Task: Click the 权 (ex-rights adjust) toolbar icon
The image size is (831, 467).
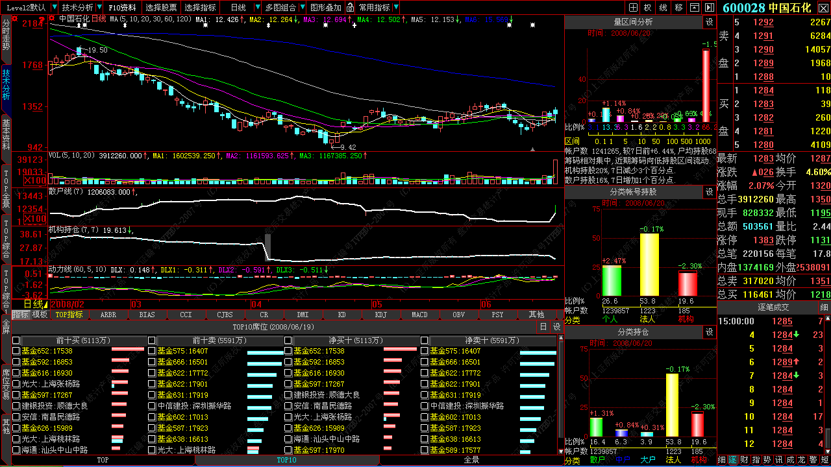Action: (647, 8)
